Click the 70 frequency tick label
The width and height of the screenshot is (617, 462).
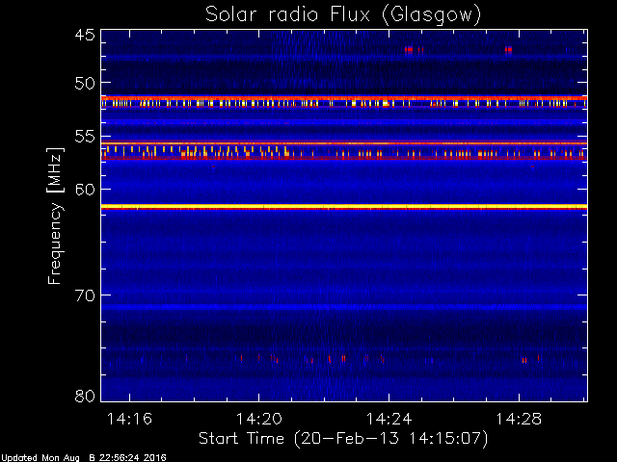point(85,295)
